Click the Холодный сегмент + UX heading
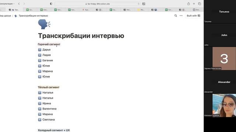This screenshot has width=236, height=132. tap(54, 130)
